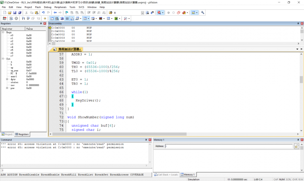
Task: Click the Save file icon
Action: [15, 13]
